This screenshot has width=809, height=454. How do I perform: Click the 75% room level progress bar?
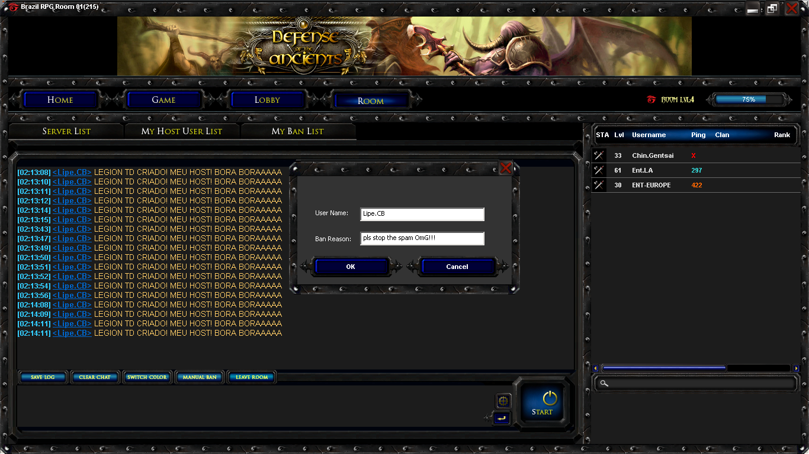tap(749, 99)
